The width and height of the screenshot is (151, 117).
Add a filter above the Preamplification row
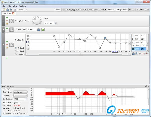pyautogui.click(x=7, y=18)
